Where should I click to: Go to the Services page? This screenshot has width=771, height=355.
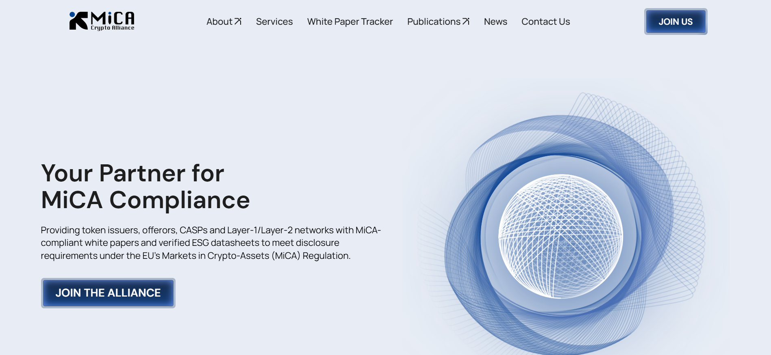point(274,22)
